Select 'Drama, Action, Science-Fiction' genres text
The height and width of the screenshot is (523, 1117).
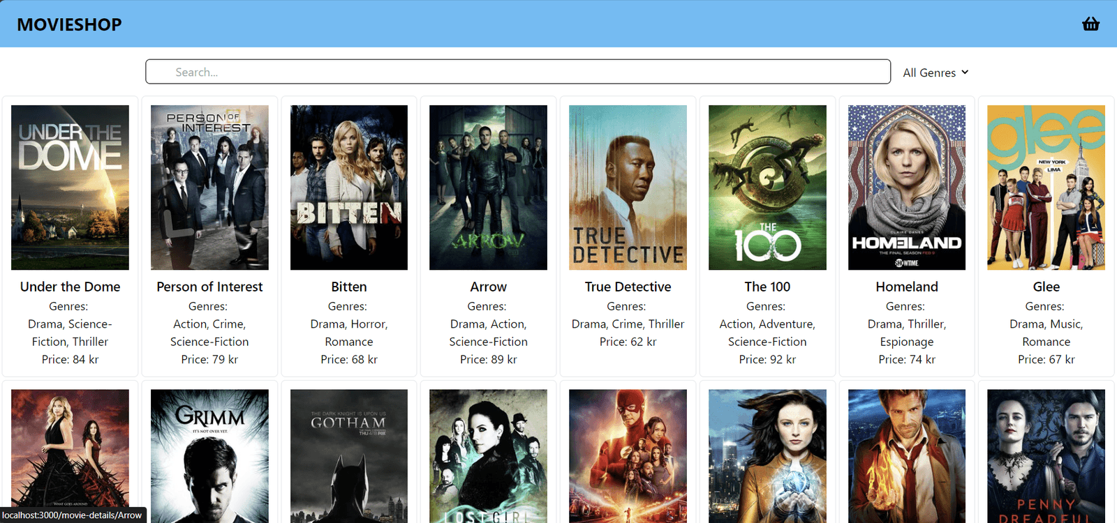(488, 333)
